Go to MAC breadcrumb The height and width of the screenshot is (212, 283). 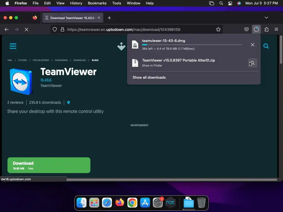pyautogui.click(x=10, y=60)
